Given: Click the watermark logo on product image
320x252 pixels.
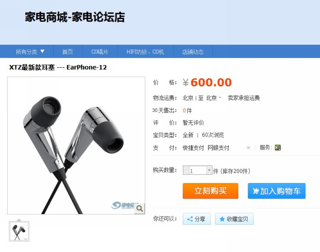Looking at the screenshot, I should (123, 205).
